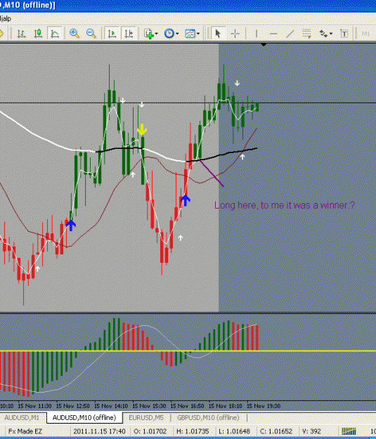Open the Hjälp menu

pyautogui.click(x=6, y=19)
